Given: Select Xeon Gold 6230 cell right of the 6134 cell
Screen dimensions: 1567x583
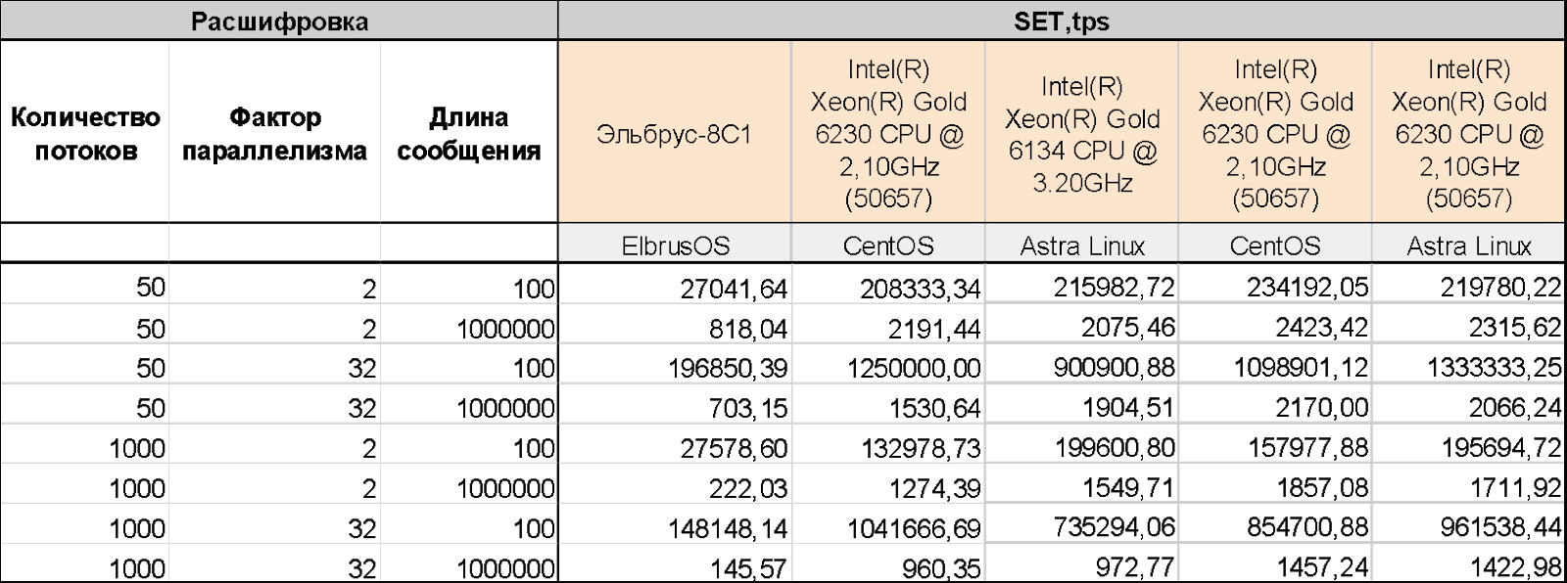Looking at the screenshot, I should [x=1274, y=134].
